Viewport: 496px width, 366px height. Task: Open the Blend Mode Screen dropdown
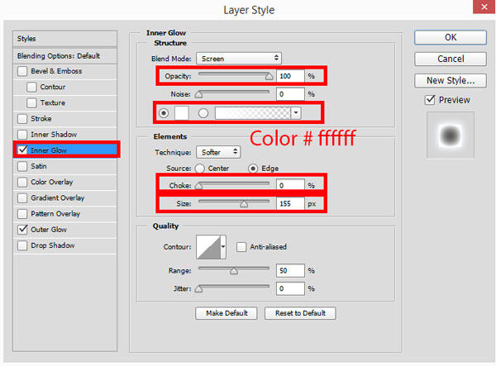(239, 59)
